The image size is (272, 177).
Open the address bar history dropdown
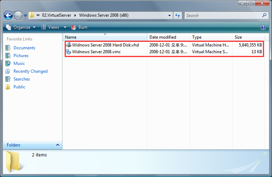point(170,15)
